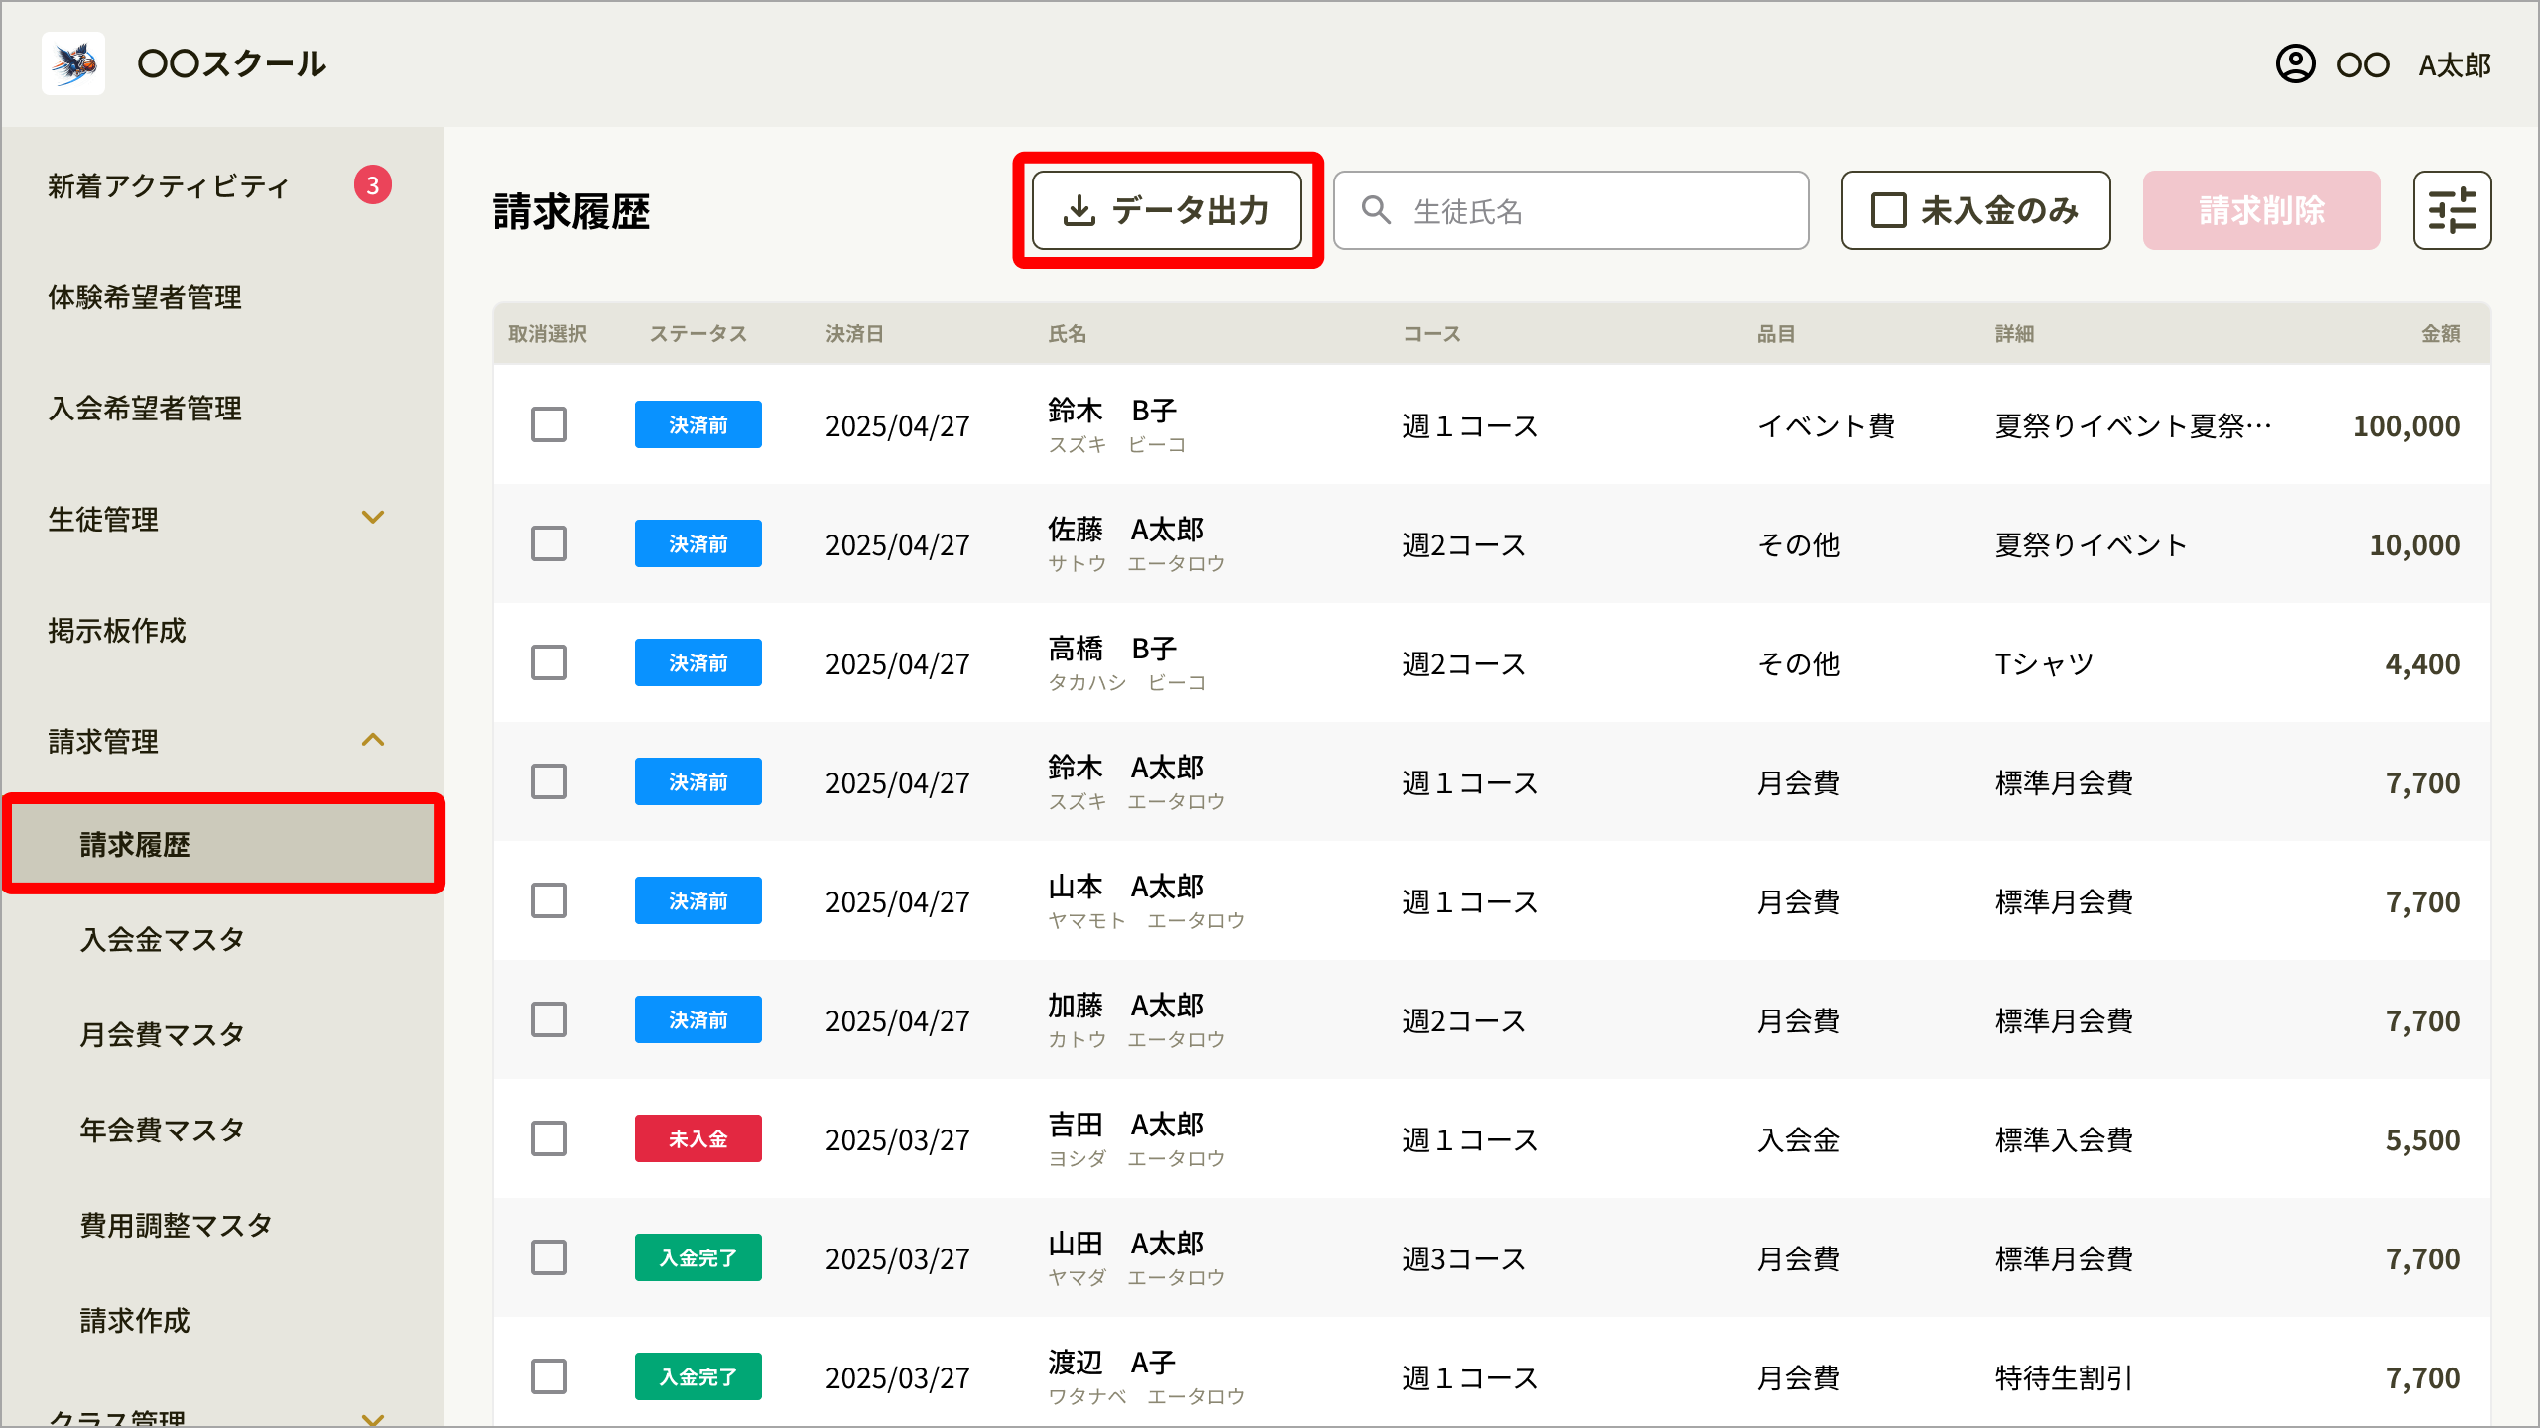The width and height of the screenshot is (2540, 1428).
Task: Open 入会希望者管理 in sidebar
Action: (145, 409)
